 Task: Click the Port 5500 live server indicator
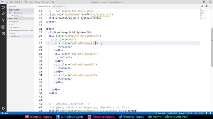click(160, 113)
